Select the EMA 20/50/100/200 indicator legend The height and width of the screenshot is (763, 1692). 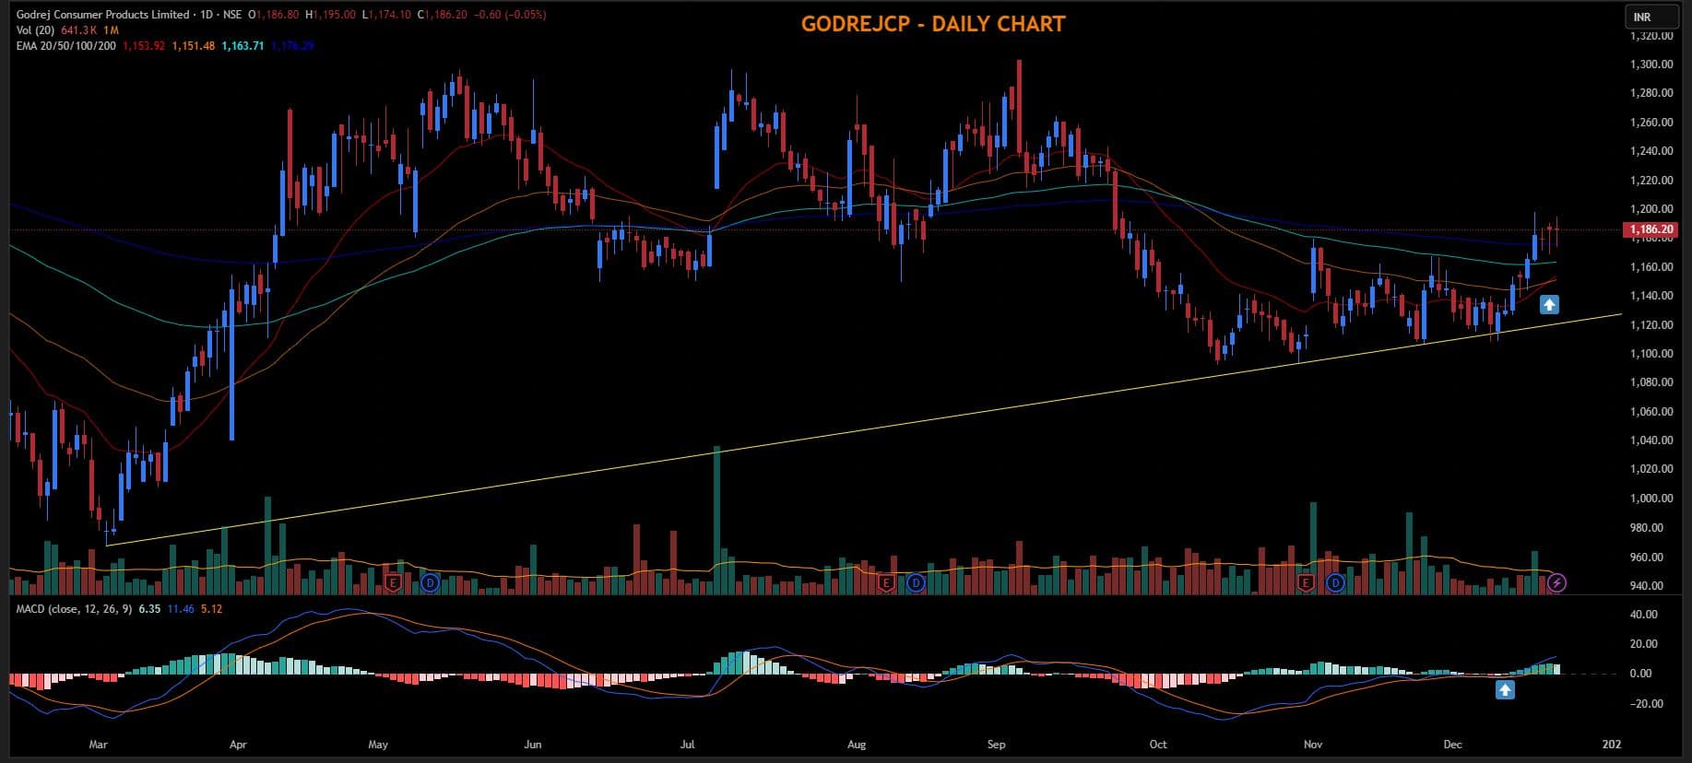coord(65,46)
